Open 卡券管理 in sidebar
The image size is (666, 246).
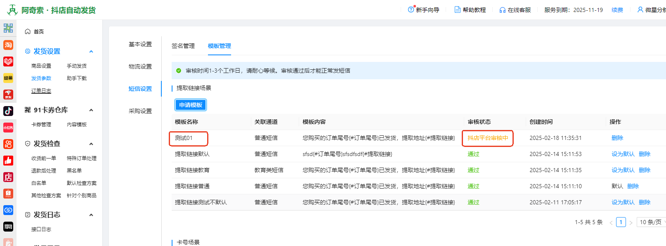(41, 125)
